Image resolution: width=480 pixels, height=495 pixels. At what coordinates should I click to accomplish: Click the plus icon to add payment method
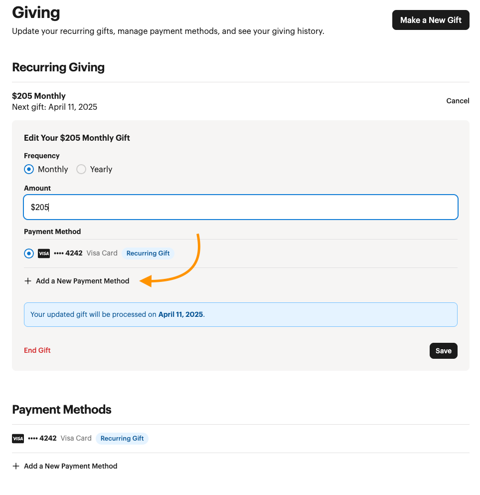28,281
